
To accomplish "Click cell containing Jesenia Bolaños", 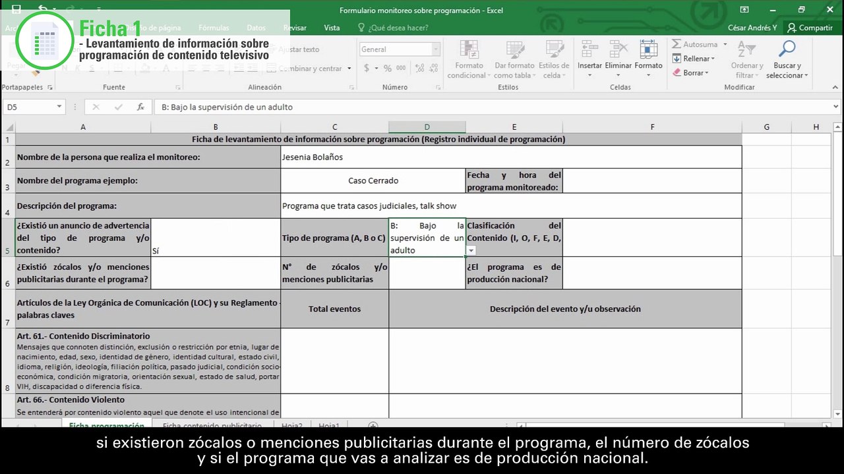I will pyautogui.click(x=511, y=157).
